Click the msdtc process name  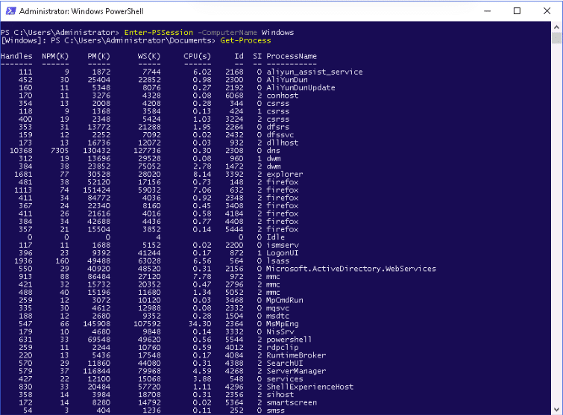coord(277,316)
